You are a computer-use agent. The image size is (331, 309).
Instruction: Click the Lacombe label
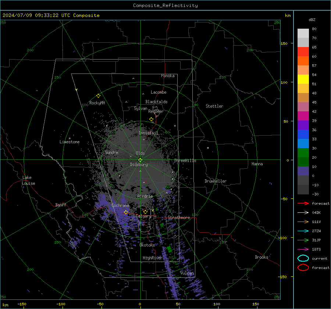point(159,92)
